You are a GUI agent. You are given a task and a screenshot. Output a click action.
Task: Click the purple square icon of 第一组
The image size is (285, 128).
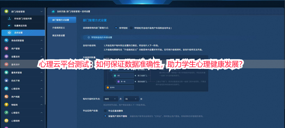pyautogui.click(x=118, y=81)
